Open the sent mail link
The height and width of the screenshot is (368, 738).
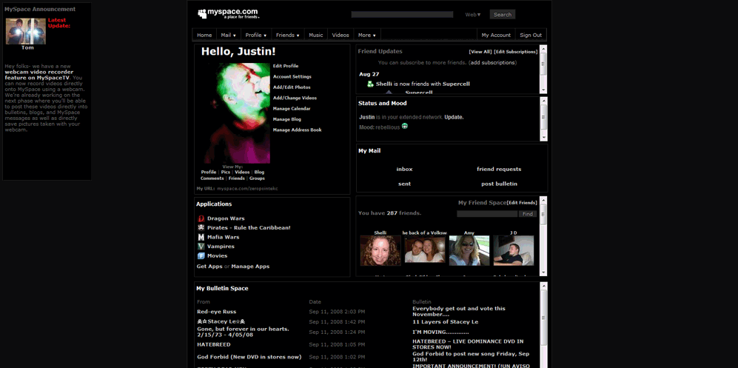coord(404,184)
